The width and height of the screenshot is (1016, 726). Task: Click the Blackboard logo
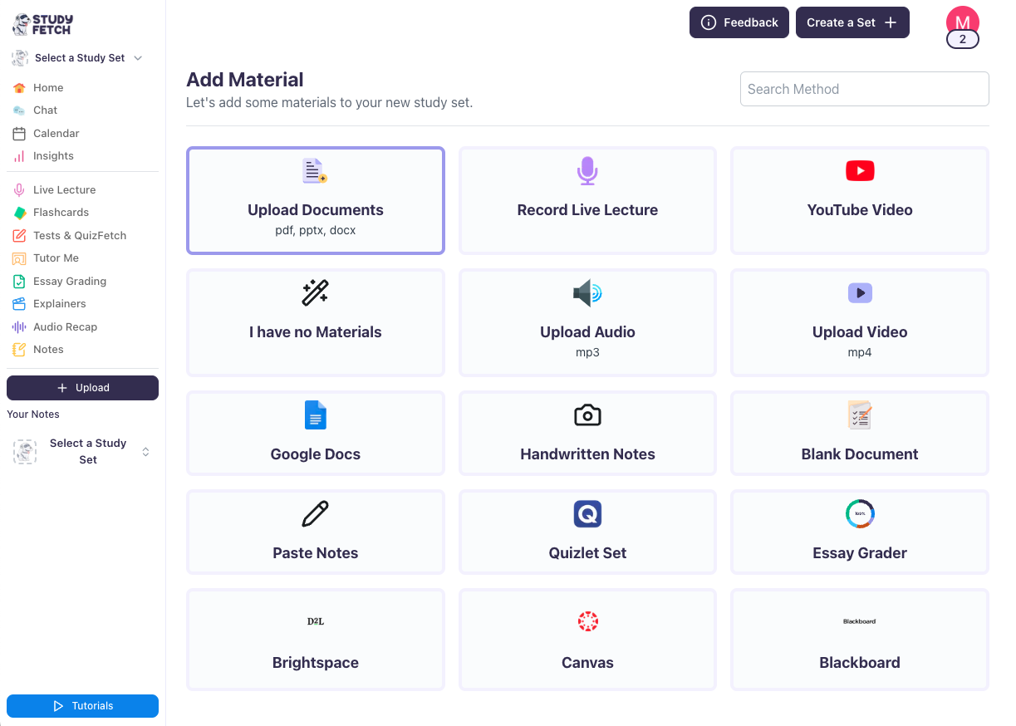click(x=860, y=621)
